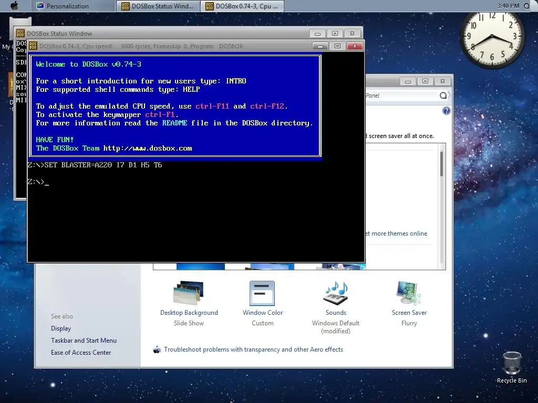
Task: Click Custom text under Window Color
Action: (263, 323)
